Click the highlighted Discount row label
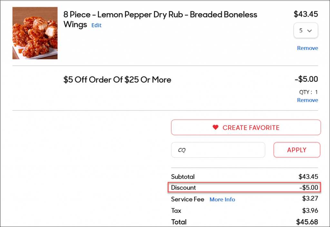330x227 pixels. (183, 187)
